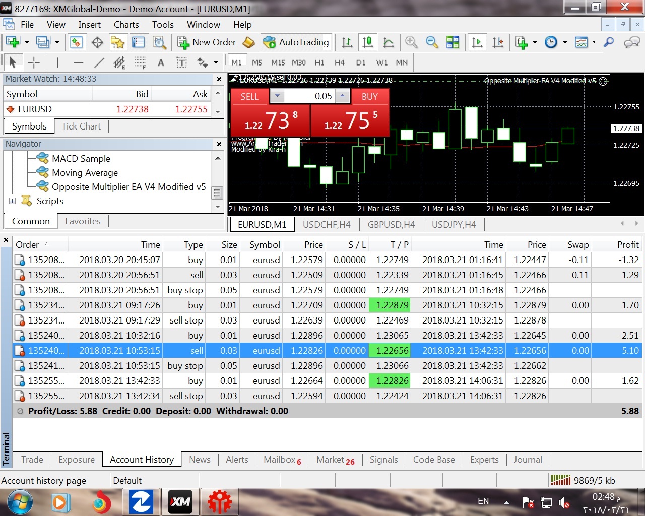Draw a horizontal line tool
This screenshot has width=645, height=516.
pyautogui.click(x=78, y=62)
